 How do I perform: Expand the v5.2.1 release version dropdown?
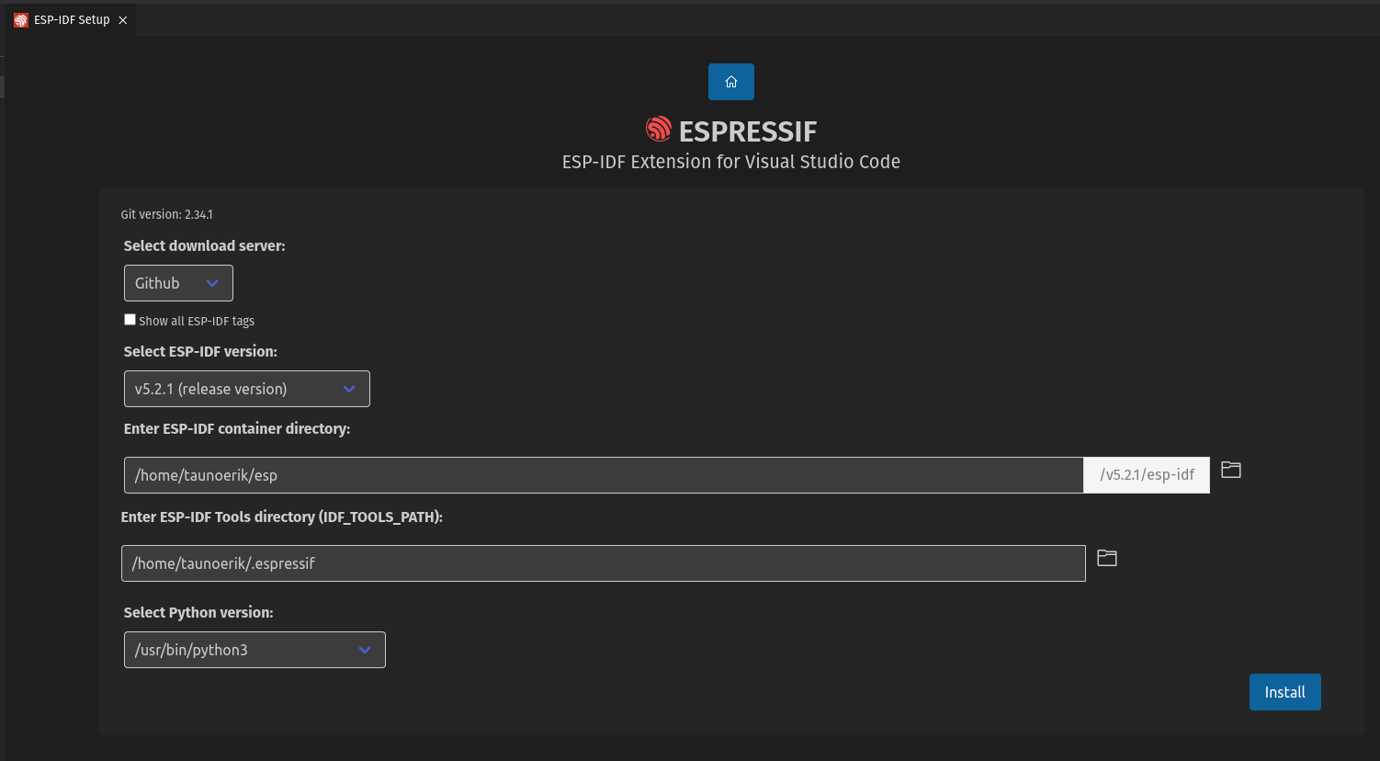[246, 389]
